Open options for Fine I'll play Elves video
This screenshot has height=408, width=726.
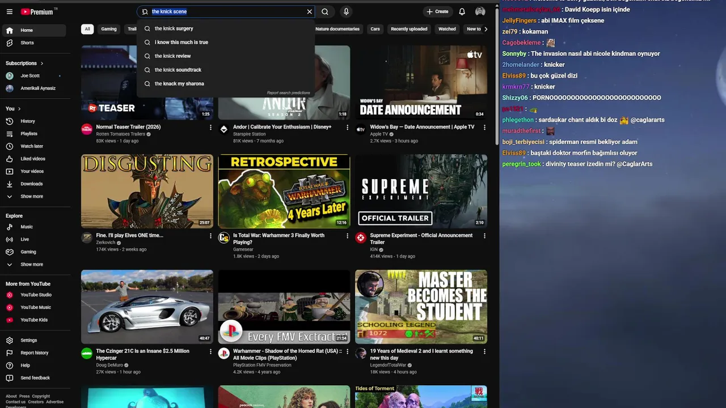[210, 236]
